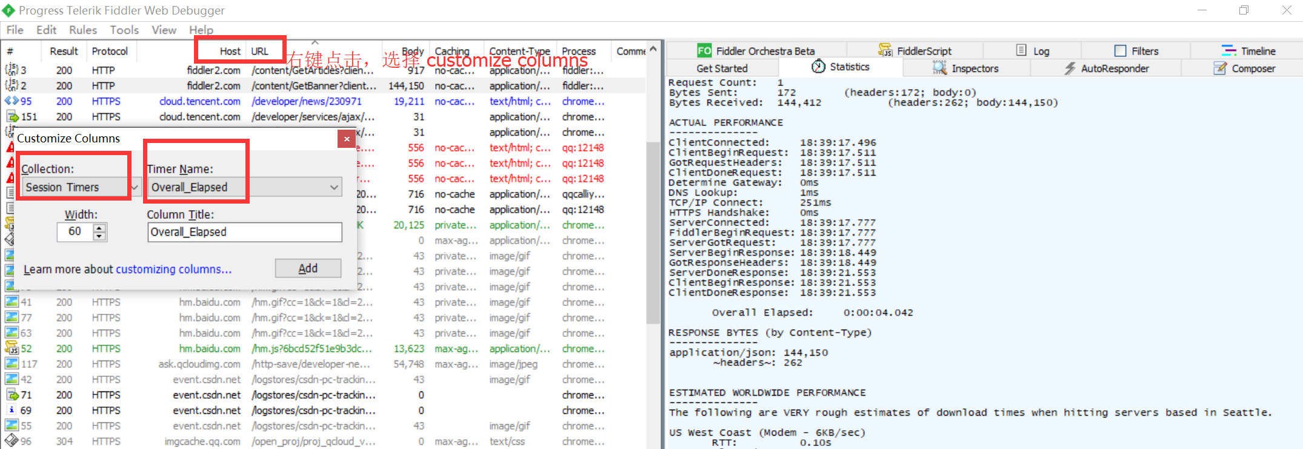Screen dimensions: 1303x449
Task: Open the File menu
Action: click(x=15, y=30)
